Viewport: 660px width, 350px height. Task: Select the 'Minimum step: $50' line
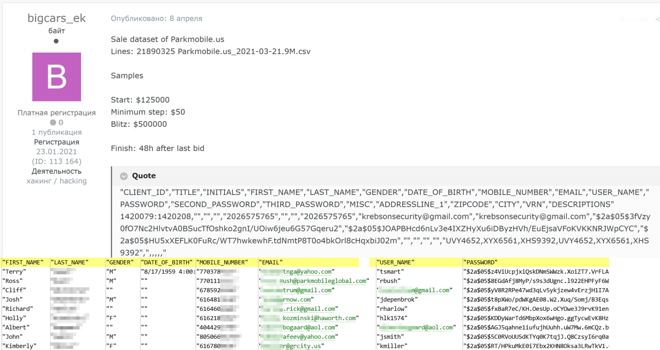148,112
